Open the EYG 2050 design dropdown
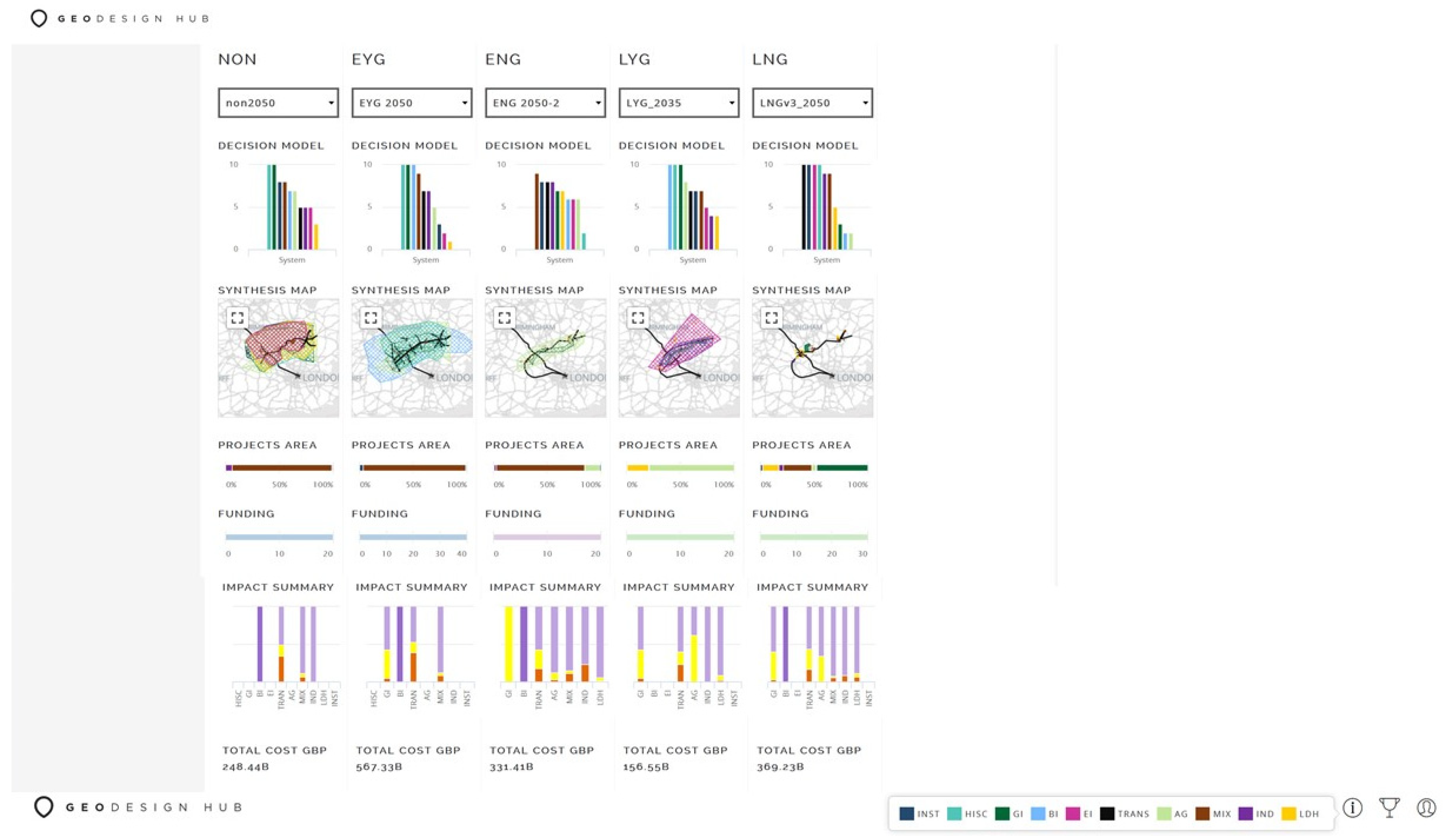1445x840 pixels. (412, 102)
